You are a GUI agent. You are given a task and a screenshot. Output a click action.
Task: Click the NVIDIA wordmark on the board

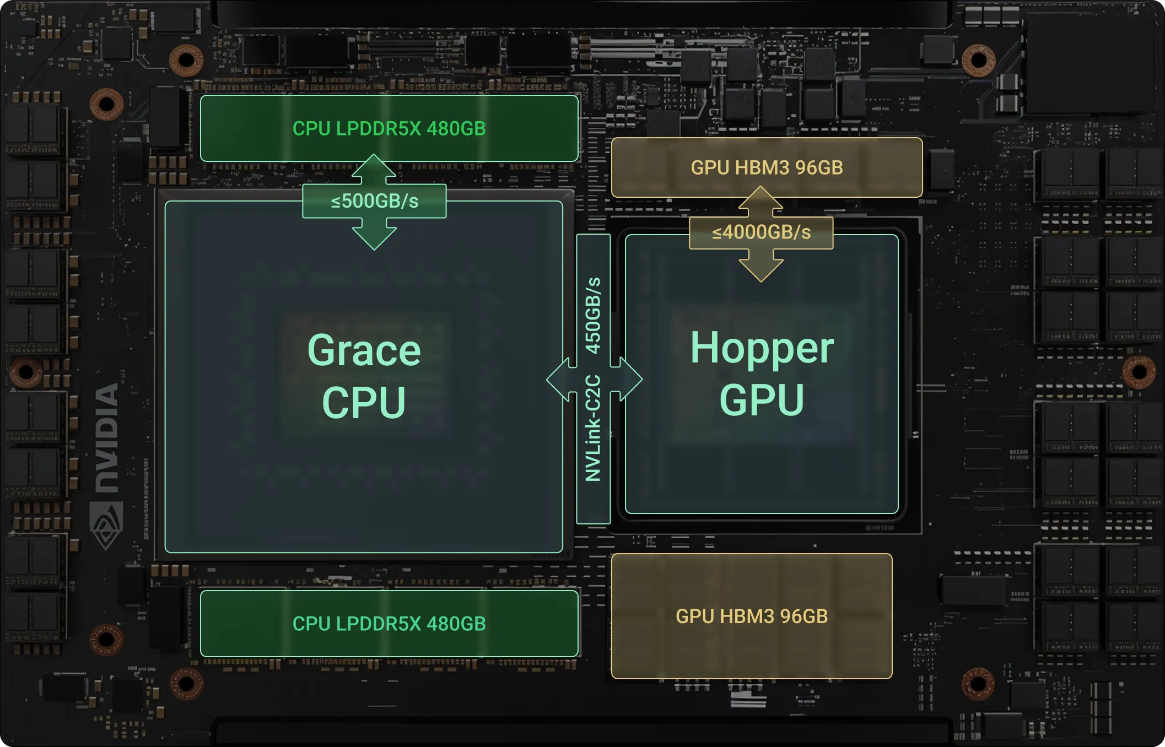(x=107, y=438)
